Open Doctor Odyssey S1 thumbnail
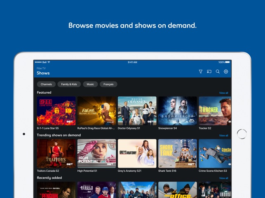The image size is (265, 198). [x=137, y=111]
